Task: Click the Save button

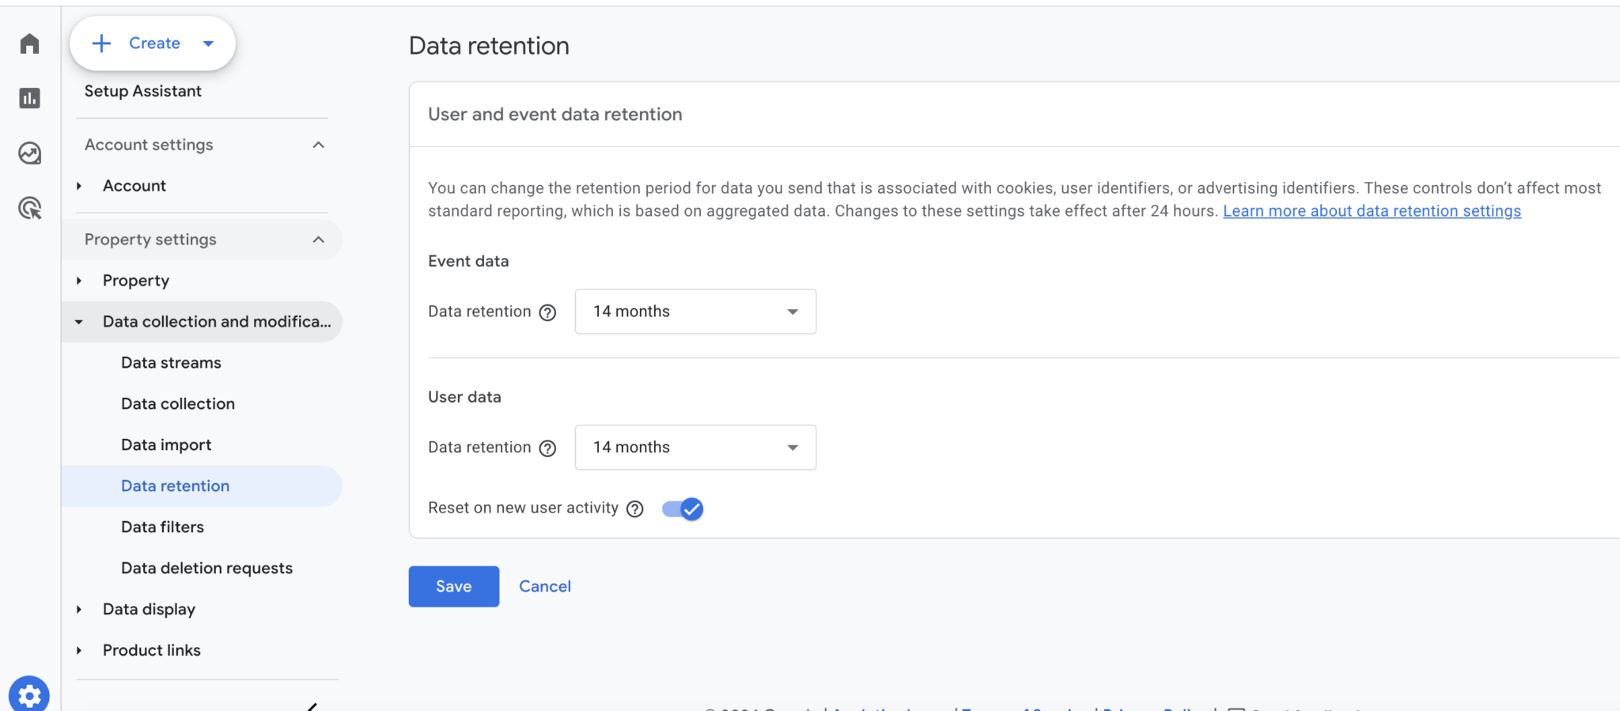Action: (x=454, y=587)
